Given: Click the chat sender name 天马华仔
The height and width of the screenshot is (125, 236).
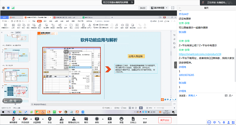Looking at the screenshot, I should (184, 14).
